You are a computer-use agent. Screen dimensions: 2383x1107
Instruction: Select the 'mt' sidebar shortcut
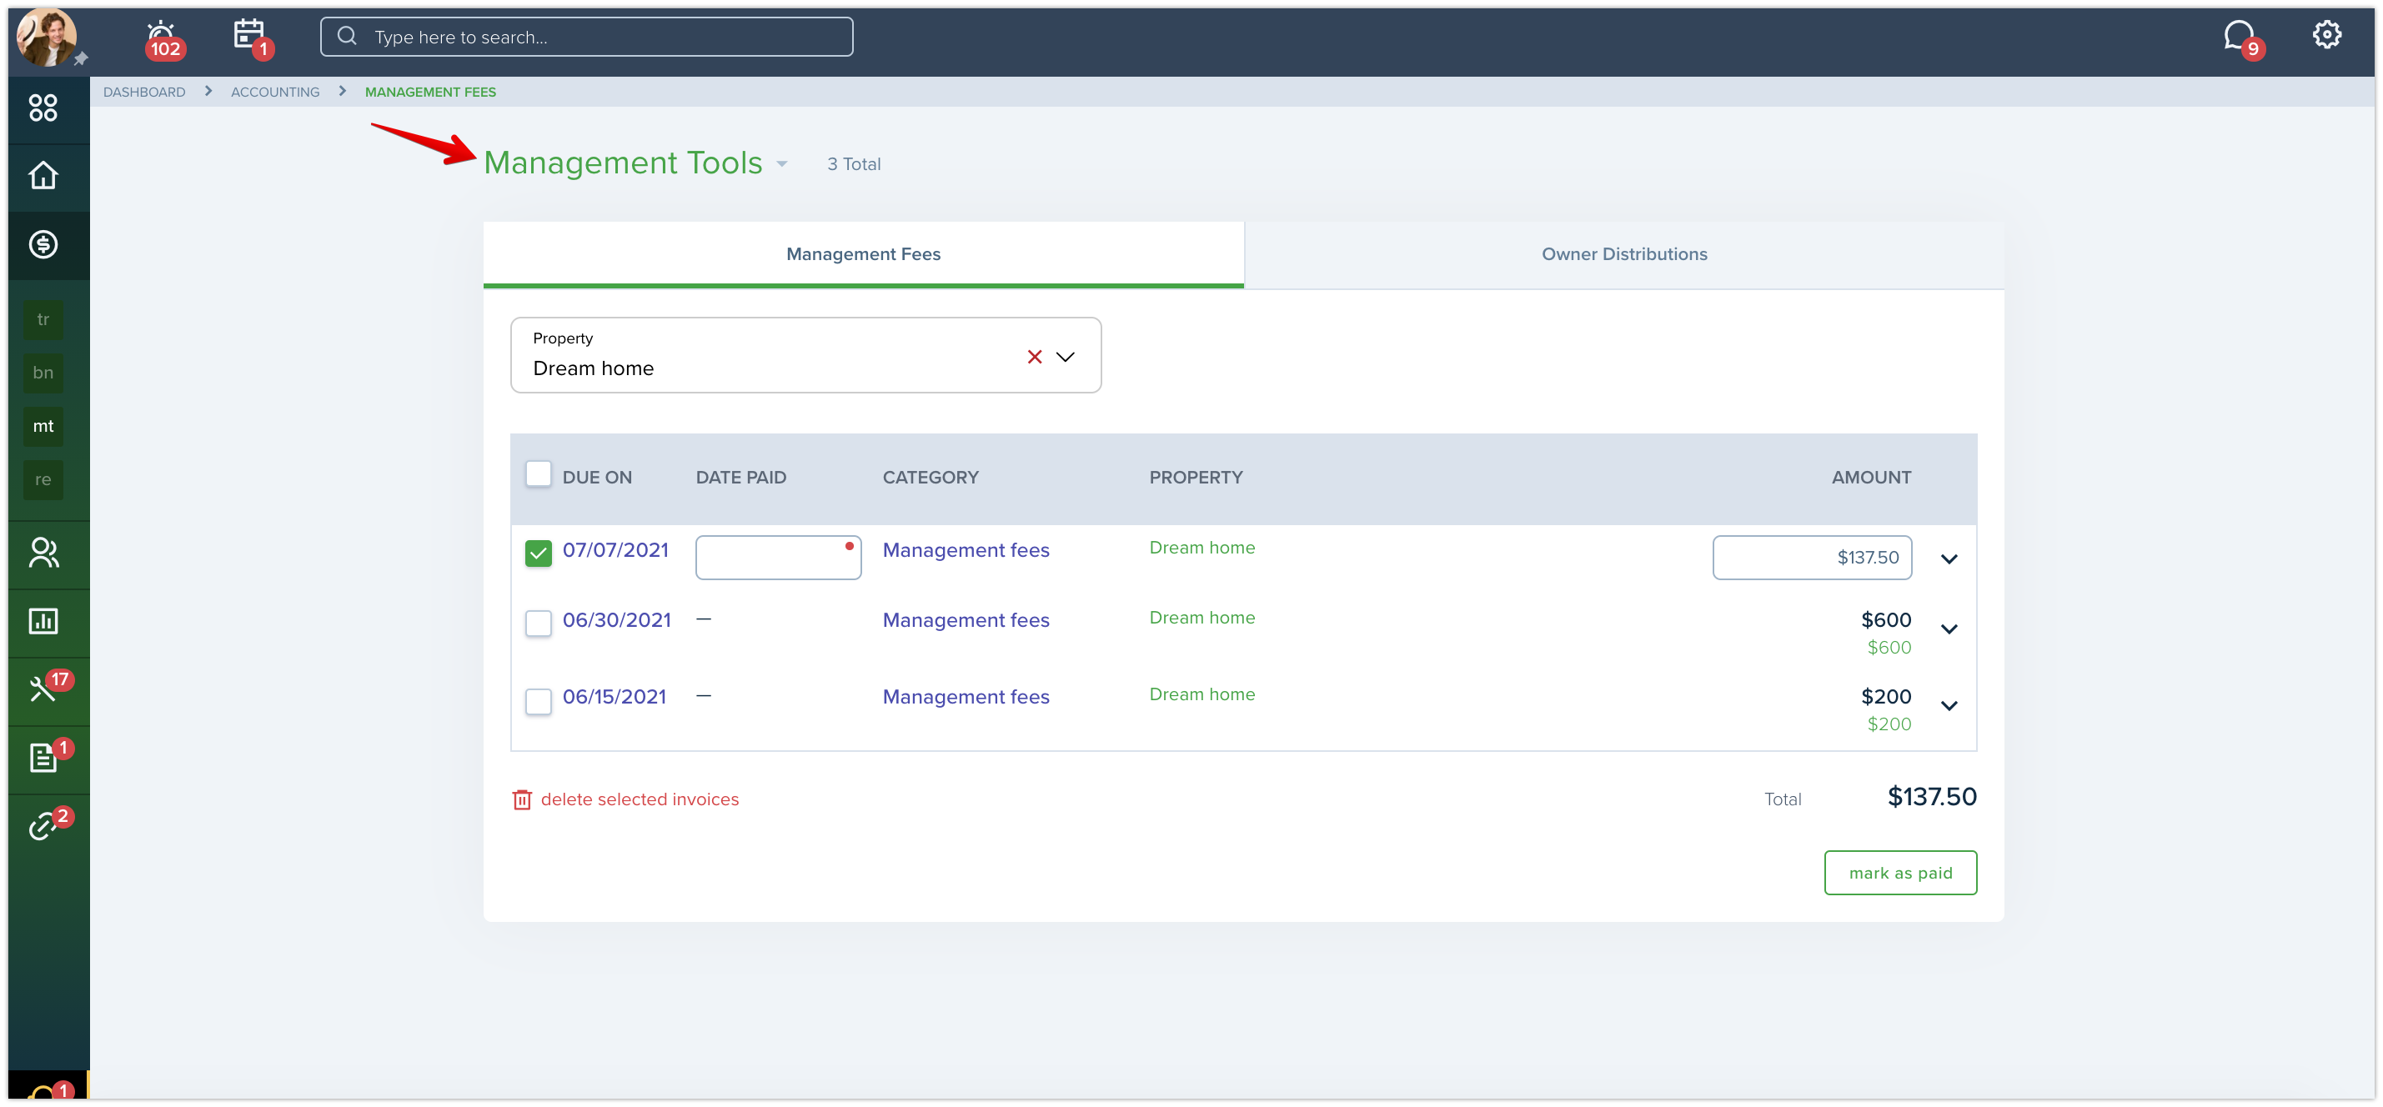coord(43,426)
